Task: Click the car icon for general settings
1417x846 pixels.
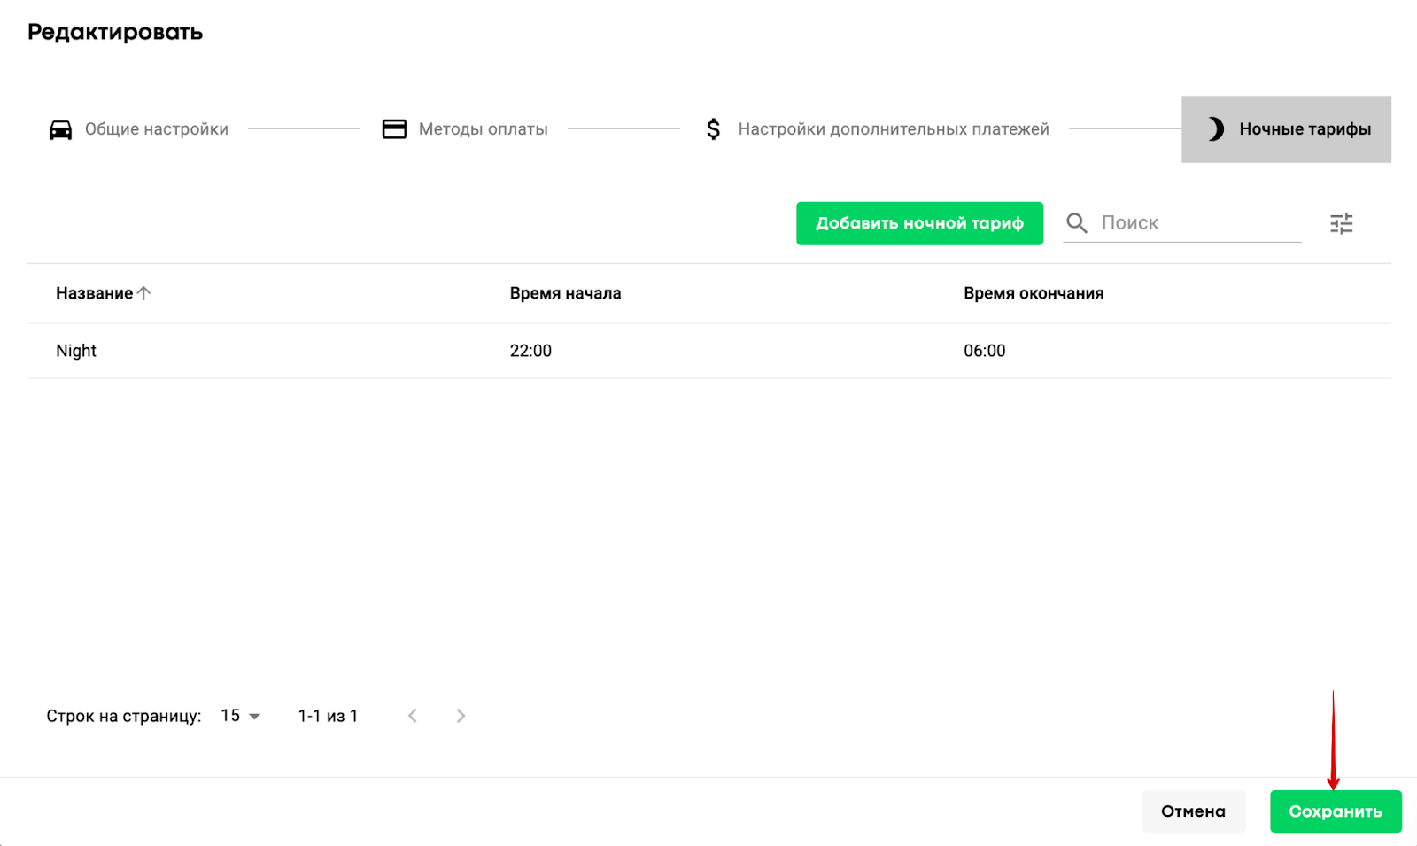Action: pos(60,129)
